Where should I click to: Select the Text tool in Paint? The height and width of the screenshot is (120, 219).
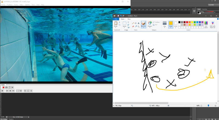point(139,23)
